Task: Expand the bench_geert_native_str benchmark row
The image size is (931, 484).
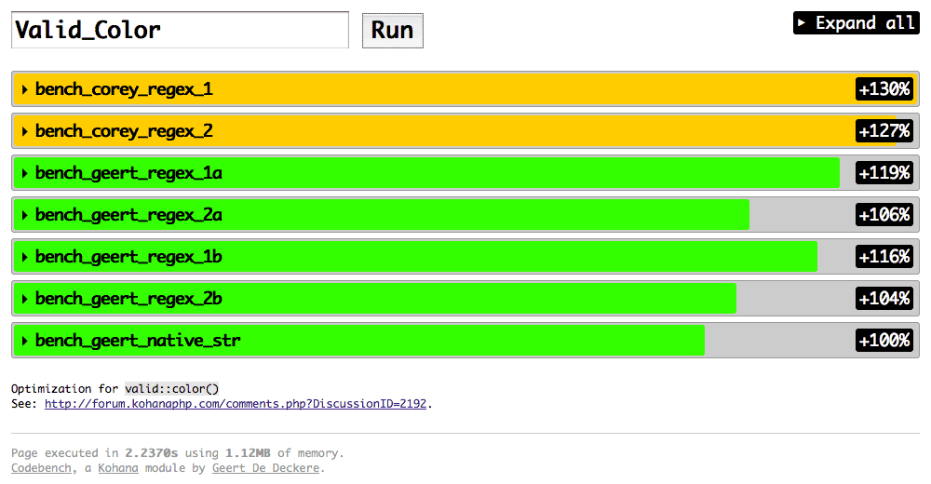Action: tap(138, 341)
